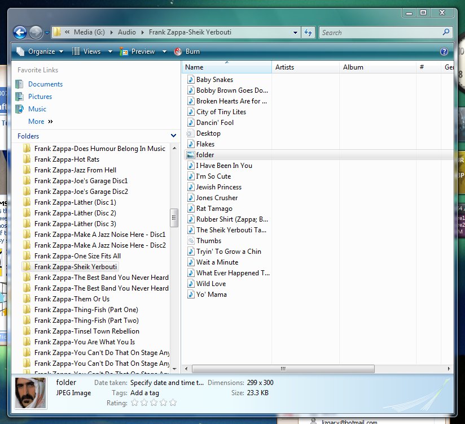
Task: Sort by the # track number column
Action: pyautogui.click(x=428, y=67)
